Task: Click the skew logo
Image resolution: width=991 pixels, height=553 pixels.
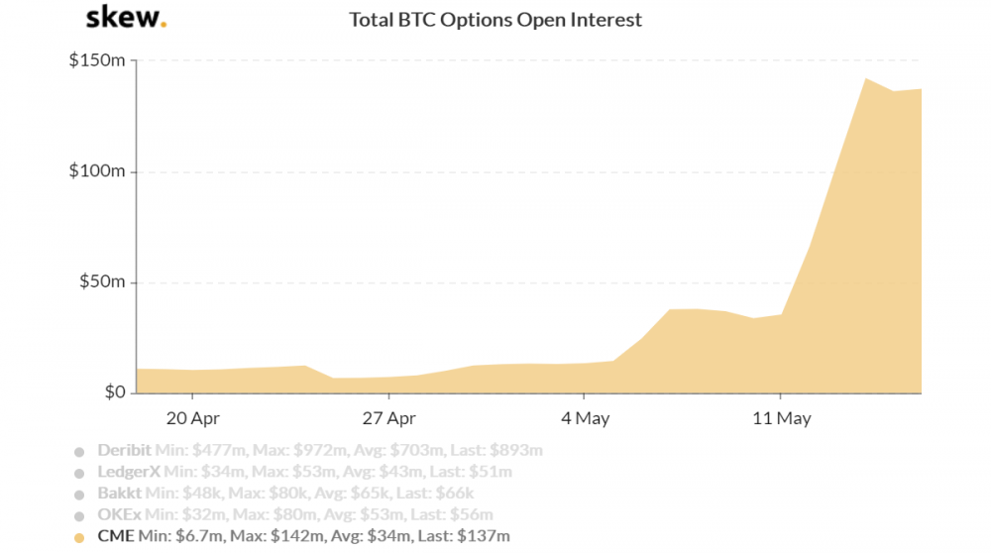Action: pos(126,18)
